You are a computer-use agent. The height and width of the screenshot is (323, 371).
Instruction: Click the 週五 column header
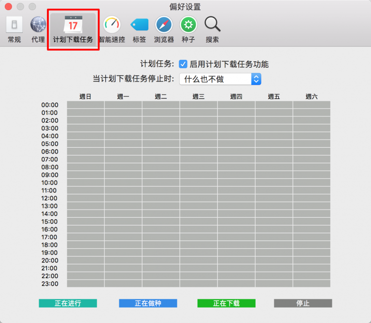274,97
